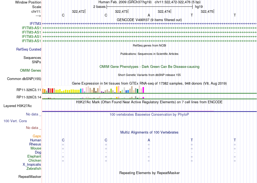Click the orange Gaps label
This screenshot has width=257, height=183.
click(x=37, y=136)
